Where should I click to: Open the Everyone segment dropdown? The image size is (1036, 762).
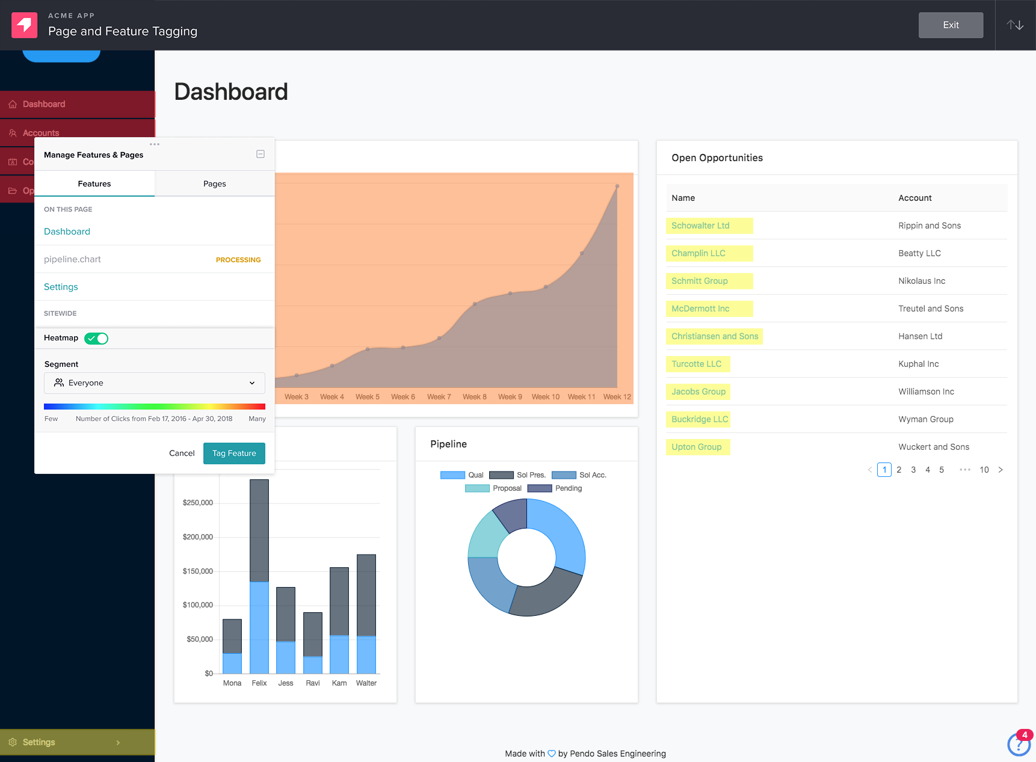click(x=155, y=383)
